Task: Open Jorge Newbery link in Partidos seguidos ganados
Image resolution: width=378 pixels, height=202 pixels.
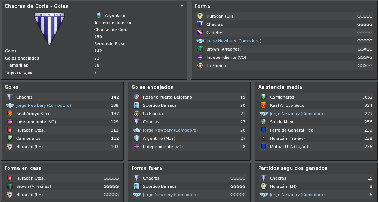Action: pos(297,195)
